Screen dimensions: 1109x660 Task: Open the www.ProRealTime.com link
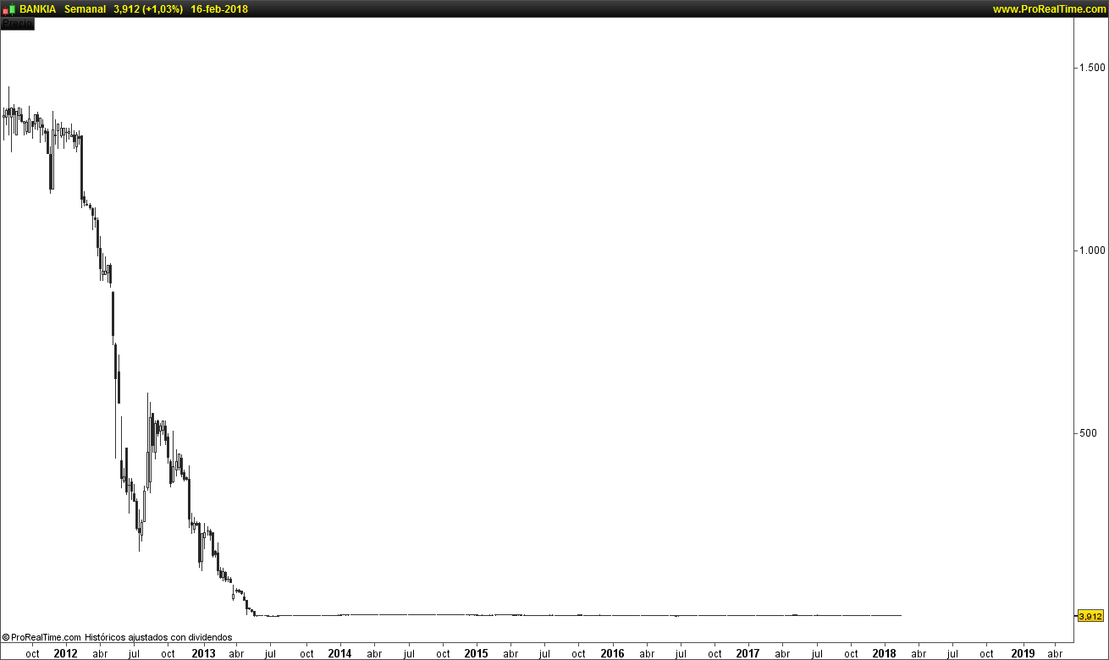click(1049, 9)
